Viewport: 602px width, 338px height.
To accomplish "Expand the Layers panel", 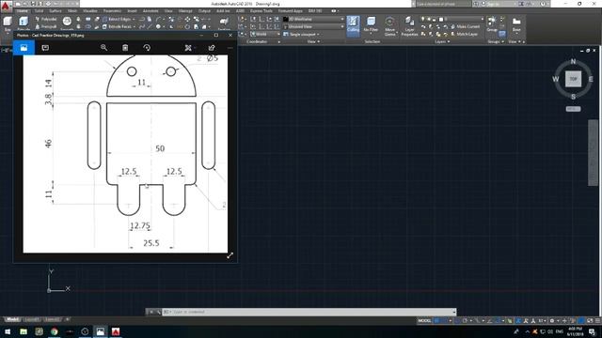I will point(442,41).
